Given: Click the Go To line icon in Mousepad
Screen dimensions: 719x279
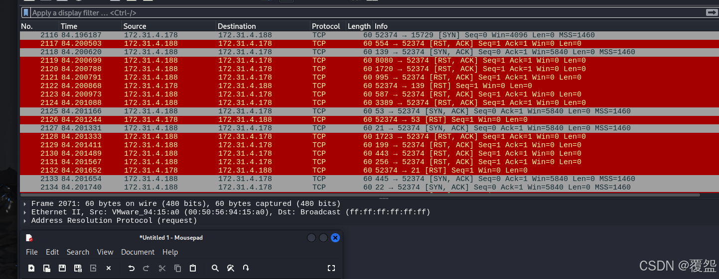Looking at the screenshot, I should click(246, 268).
